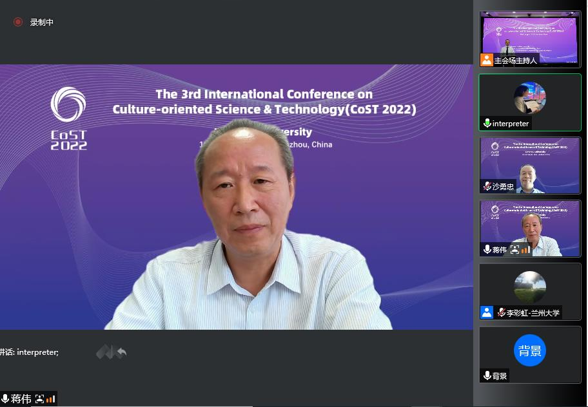Click the main speaker video of 蒋伟

pos(236,197)
